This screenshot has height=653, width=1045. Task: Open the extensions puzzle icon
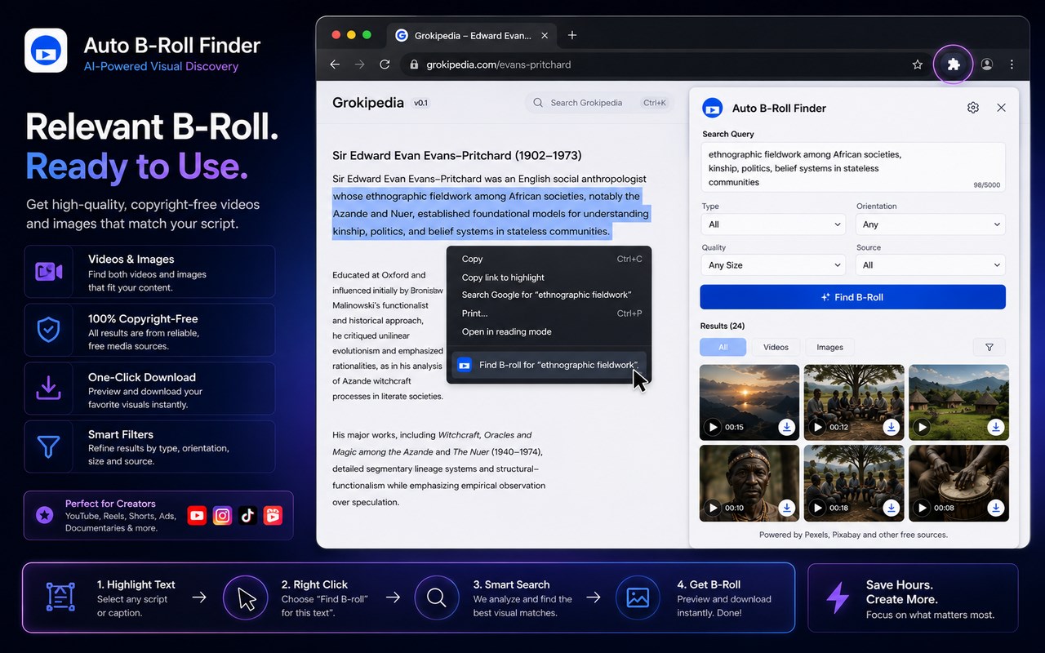(953, 64)
